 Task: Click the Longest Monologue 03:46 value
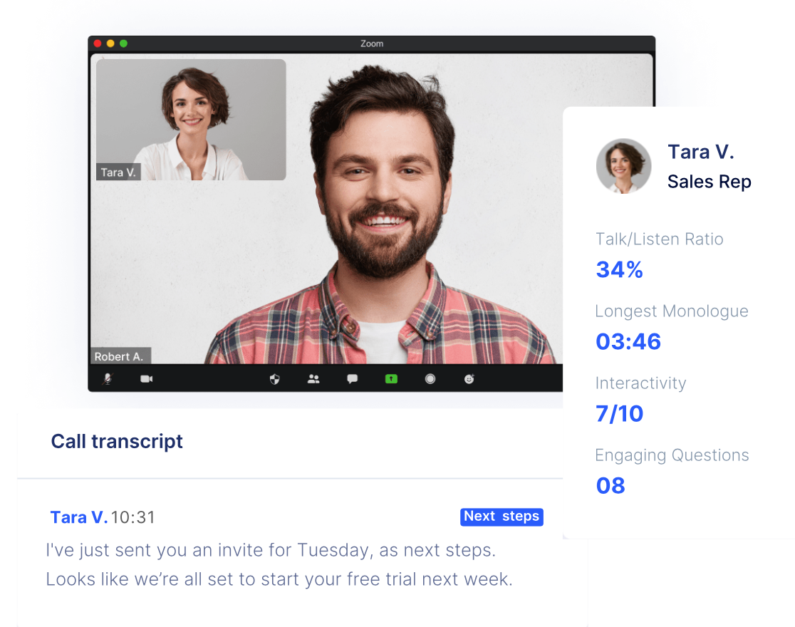(628, 341)
